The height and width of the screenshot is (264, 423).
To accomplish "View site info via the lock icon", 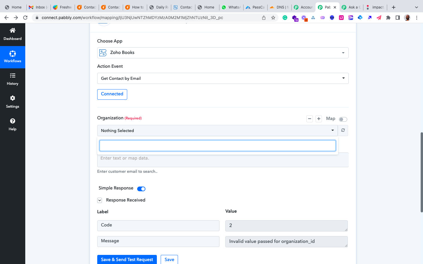I will pyautogui.click(x=37, y=18).
